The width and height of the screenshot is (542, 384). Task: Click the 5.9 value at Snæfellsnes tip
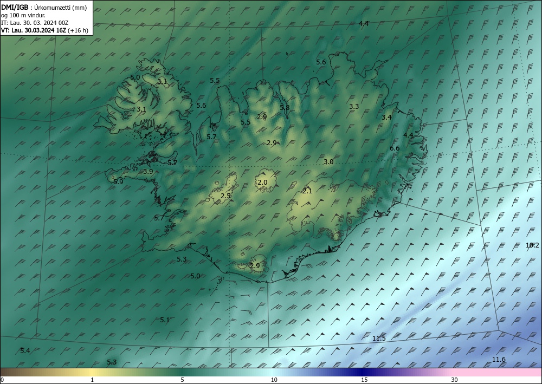pyautogui.click(x=118, y=181)
